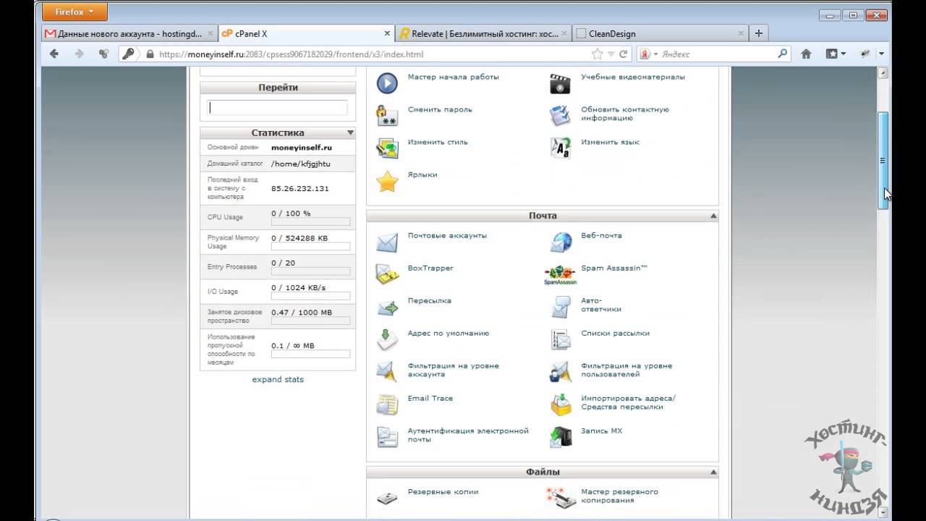
Task: Open the 'Сменить пароль' link
Action: pyautogui.click(x=440, y=109)
